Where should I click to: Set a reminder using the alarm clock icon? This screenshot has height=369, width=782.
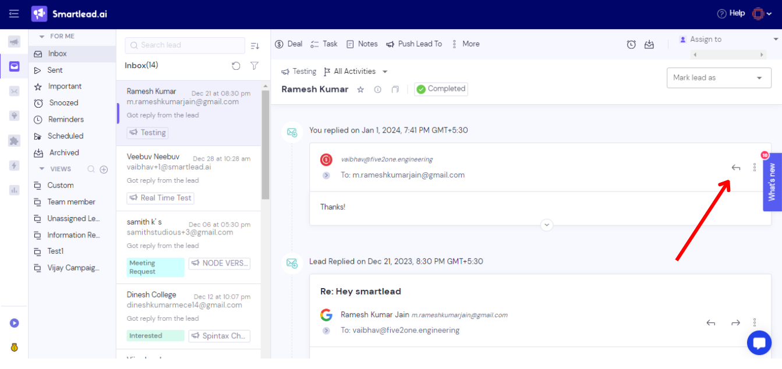click(x=631, y=44)
